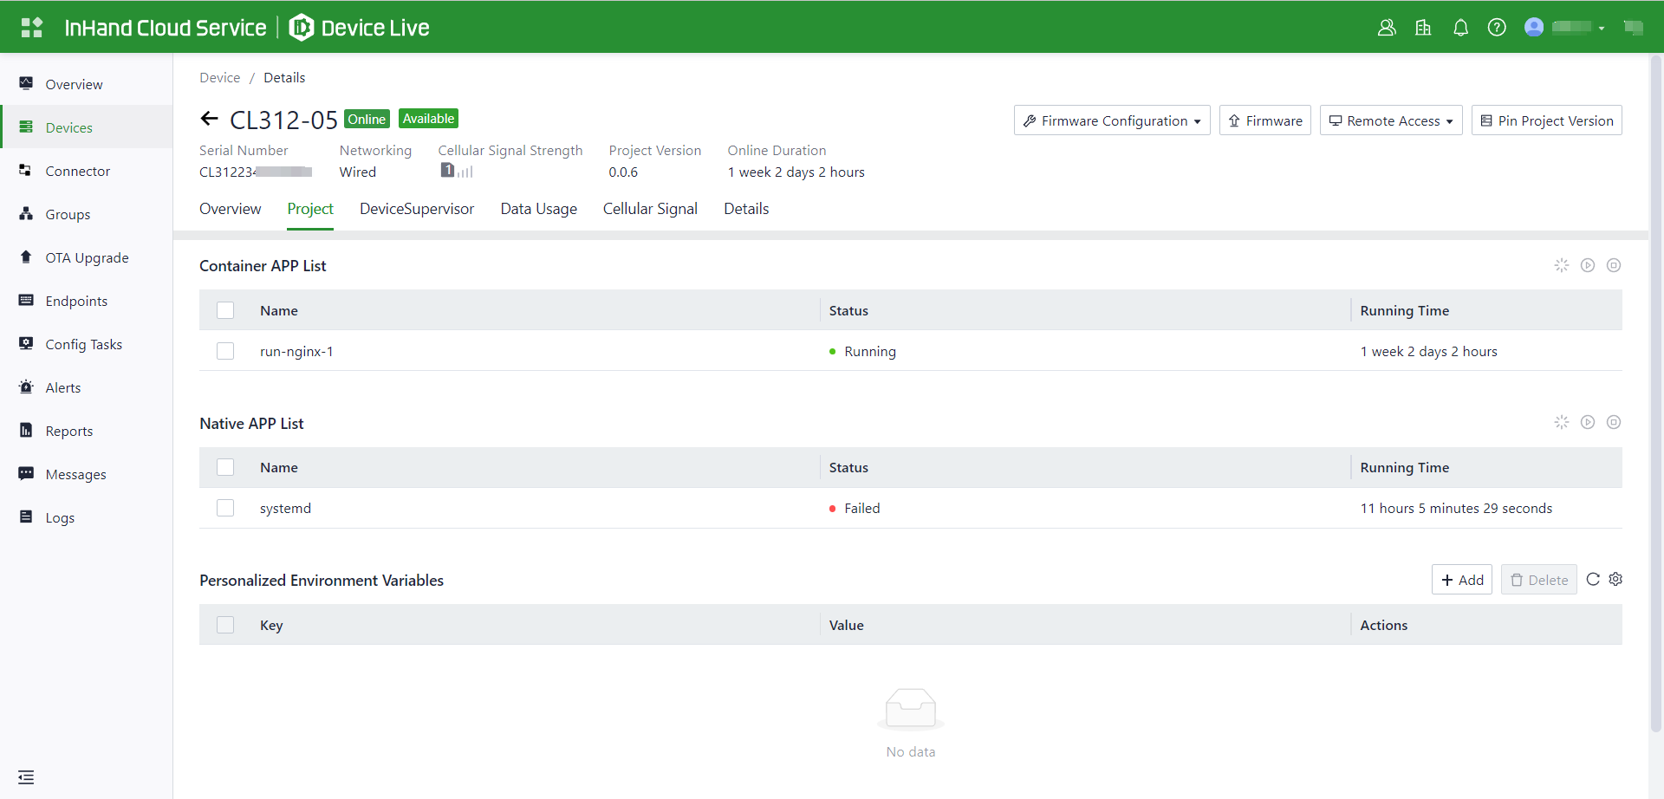Go to OTA Upgrade in sidebar
Image resolution: width=1664 pixels, height=799 pixels.
tap(87, 257)
